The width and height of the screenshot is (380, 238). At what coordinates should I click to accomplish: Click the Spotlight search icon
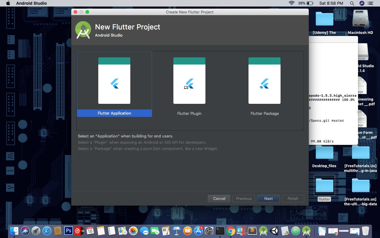pyautogui.click(x=352, y=3)
